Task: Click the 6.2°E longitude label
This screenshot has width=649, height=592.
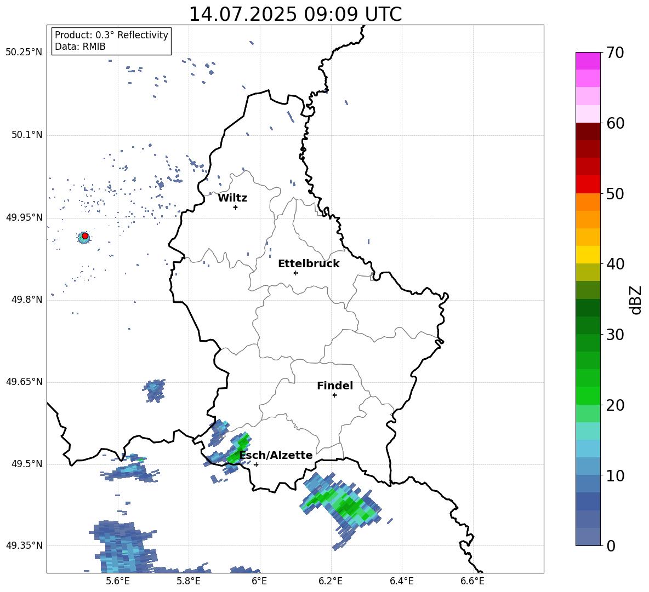Action: [x=331, y=581]
